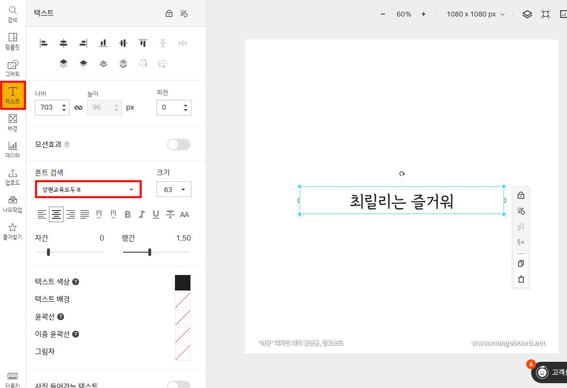The image size is (567, 388).
Task: Align object to vertical middle
Action: 123,44
